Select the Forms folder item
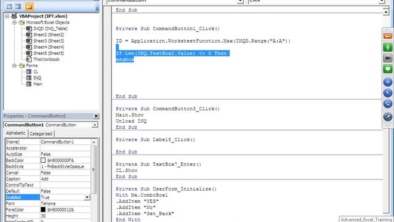 coord(31,65)
